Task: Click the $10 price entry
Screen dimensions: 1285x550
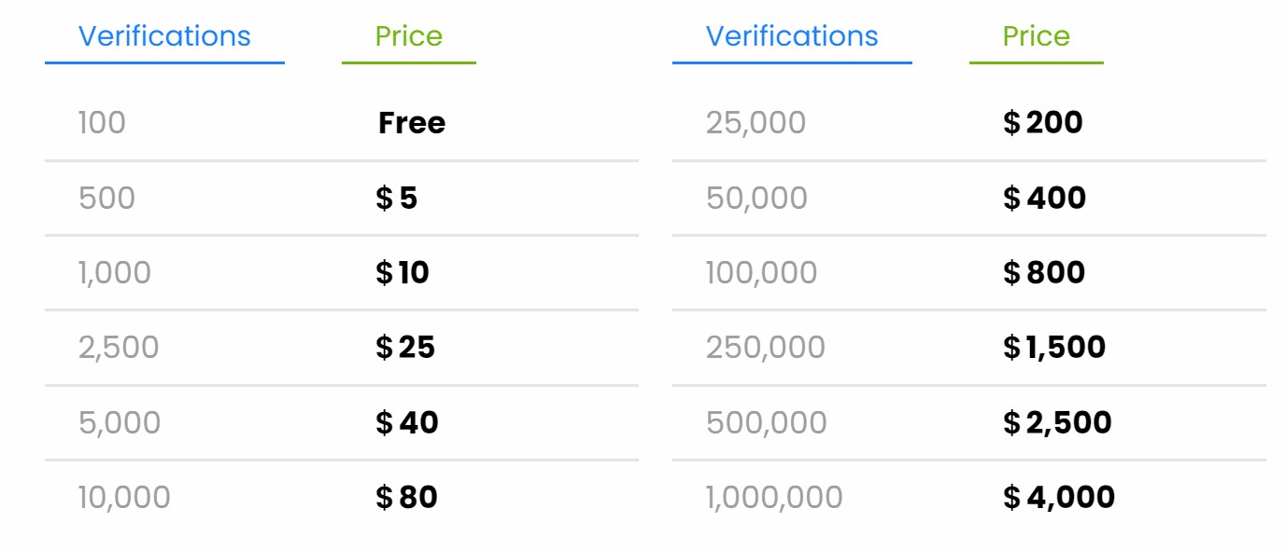Action: (402, 272)
